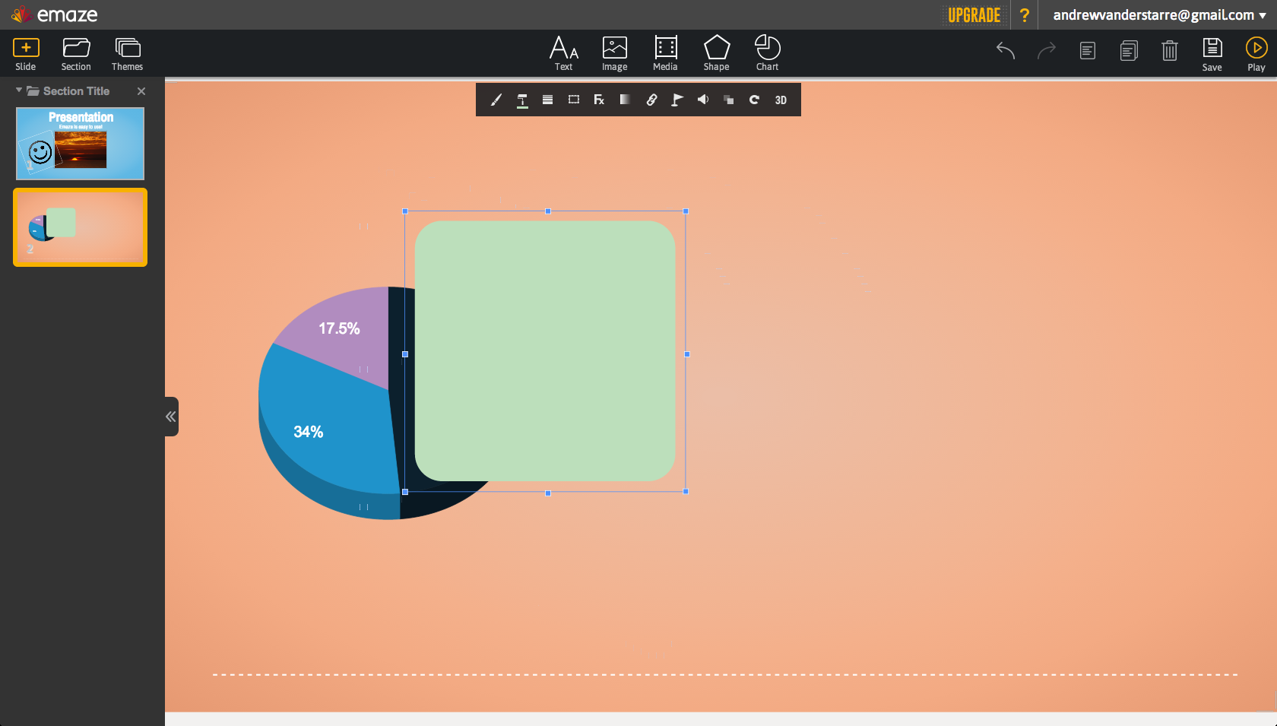Close the Section Title section
The height and width of the screenshot is (726, 1277).
pyautogui.click(x=141, y=91)
